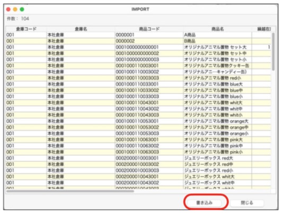Select the オリジナルアニマル置物 orange大 row
Image resolution: width=282 pixels, height=213 pixels.
point(138,121)
